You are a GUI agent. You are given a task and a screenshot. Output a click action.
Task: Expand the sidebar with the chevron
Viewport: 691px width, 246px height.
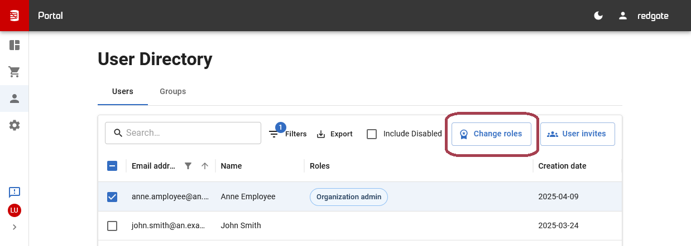15,227
